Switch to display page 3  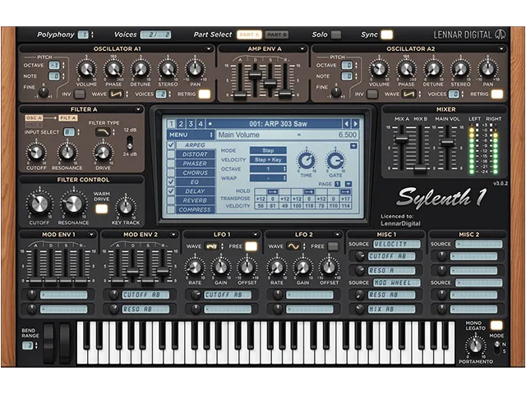191,124
